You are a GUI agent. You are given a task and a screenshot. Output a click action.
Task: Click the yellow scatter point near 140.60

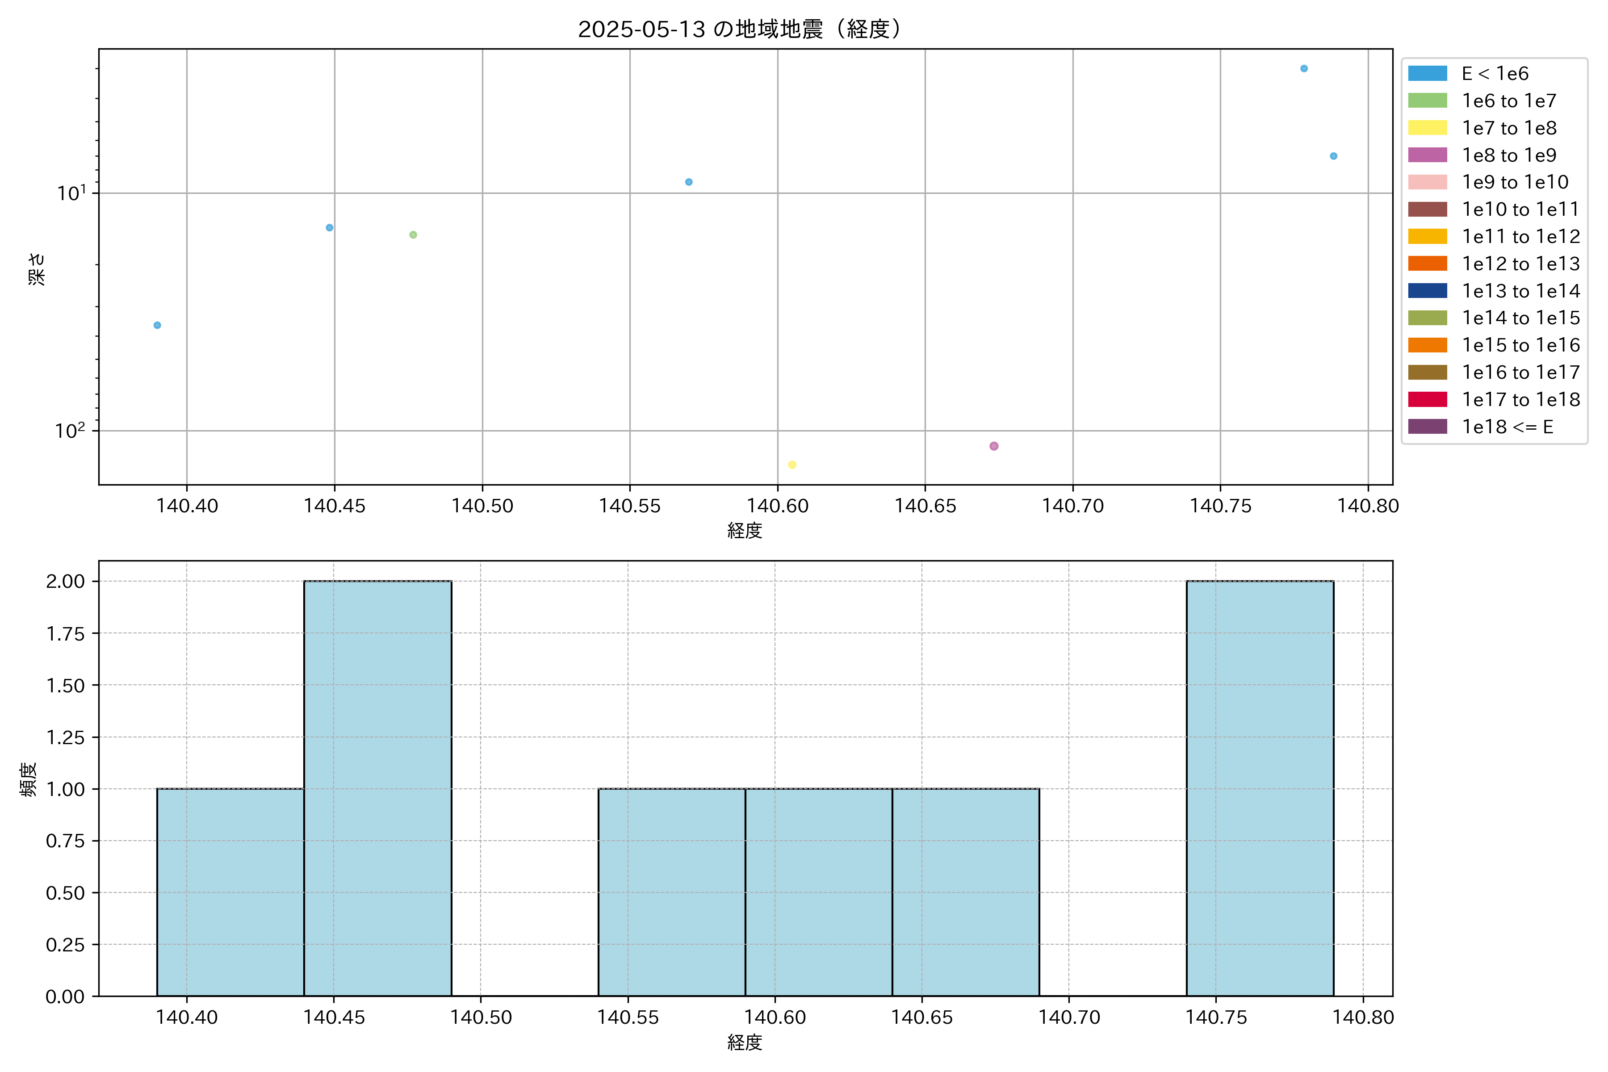[x=791, y=465]
